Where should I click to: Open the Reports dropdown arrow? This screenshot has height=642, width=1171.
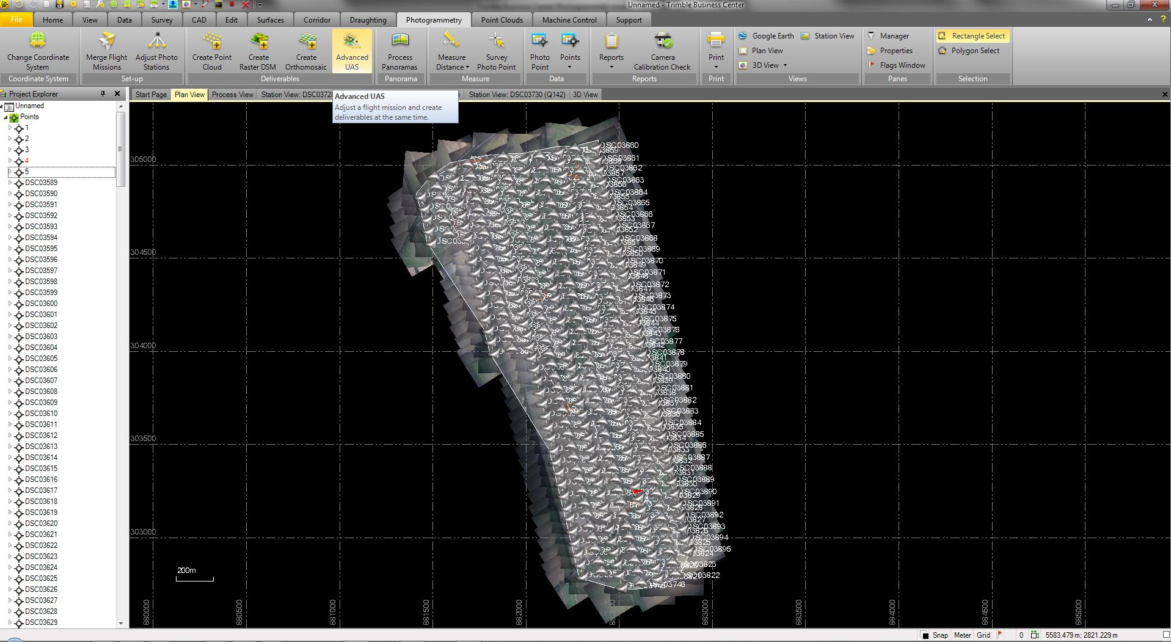click(x=611, y=67)
